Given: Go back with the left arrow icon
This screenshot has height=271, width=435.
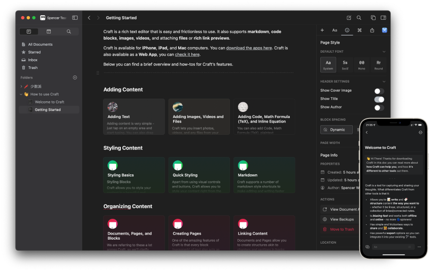Looking at the screenshot, I should pyautogui.click(x=89, y=18).
